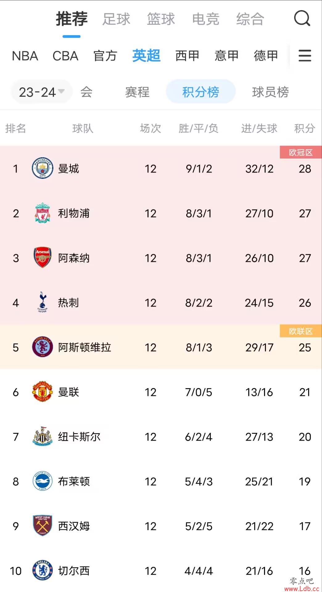Viewport: 322px width, 592px height.
Task: Select the 西甲 league tab
Action: coord(187,56)
